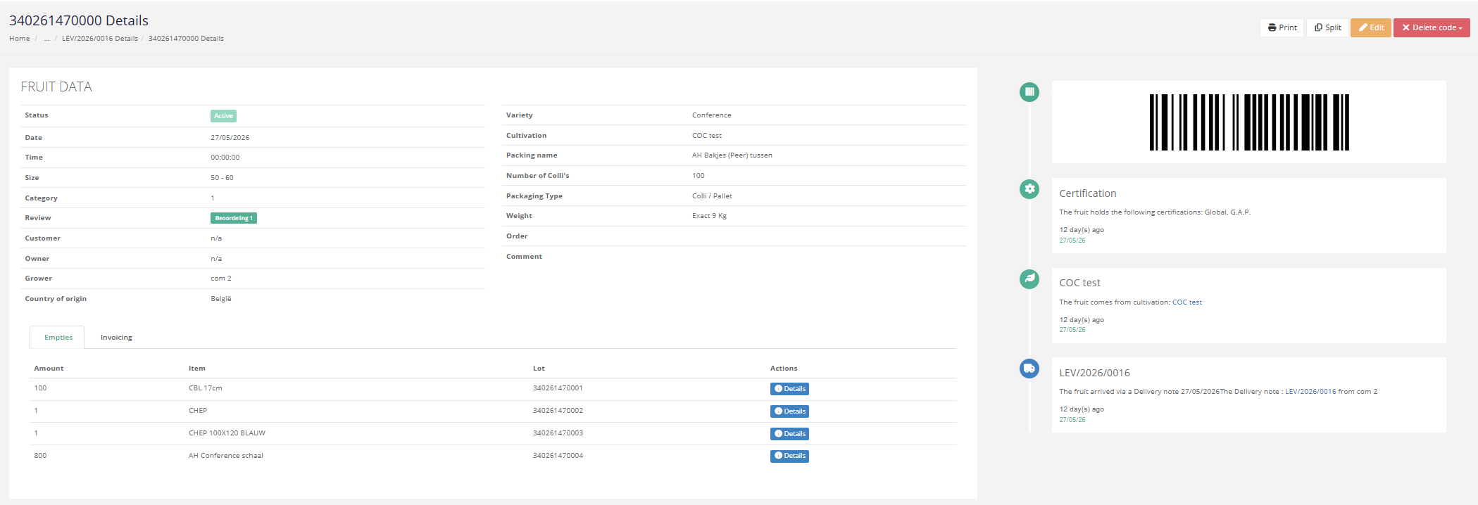Viewport: 1478px width, 505px height.
Task: Click the FRUIT DATA section heading
Action: (56, 87)
